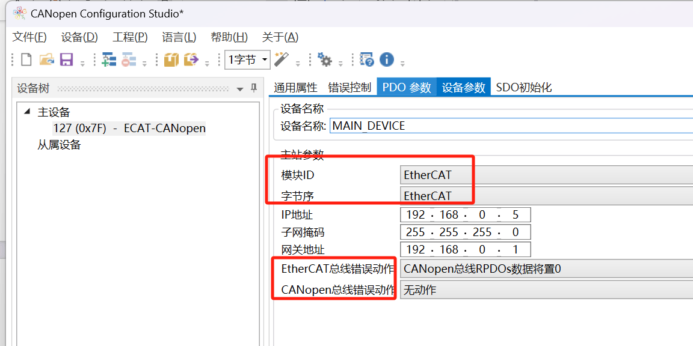Image resolution: width=693 pixels, height=346 pixels.
Task: Collapse the 主设备 tree node
Action: pyautogui.click(x=28, y=112)
